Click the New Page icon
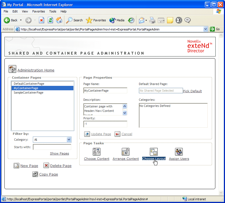 pos(16,166)
